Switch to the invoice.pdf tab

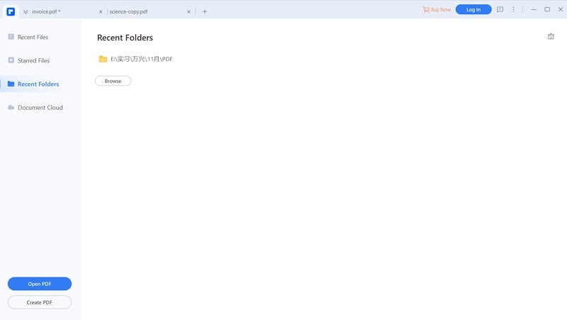pos(46,11)
